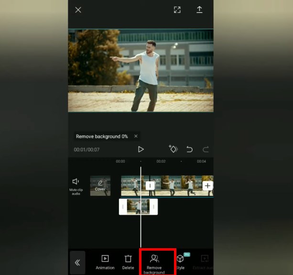Play the video preview

point(141,149)
